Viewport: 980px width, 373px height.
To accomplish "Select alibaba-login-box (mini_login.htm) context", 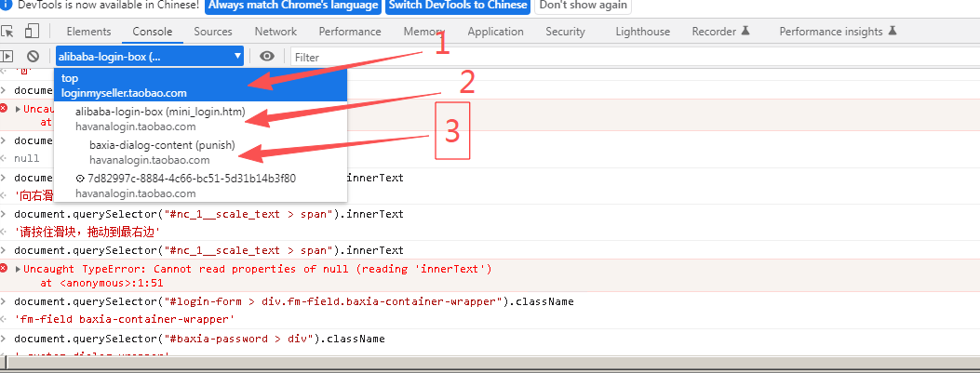I will [x=201, y=119].
